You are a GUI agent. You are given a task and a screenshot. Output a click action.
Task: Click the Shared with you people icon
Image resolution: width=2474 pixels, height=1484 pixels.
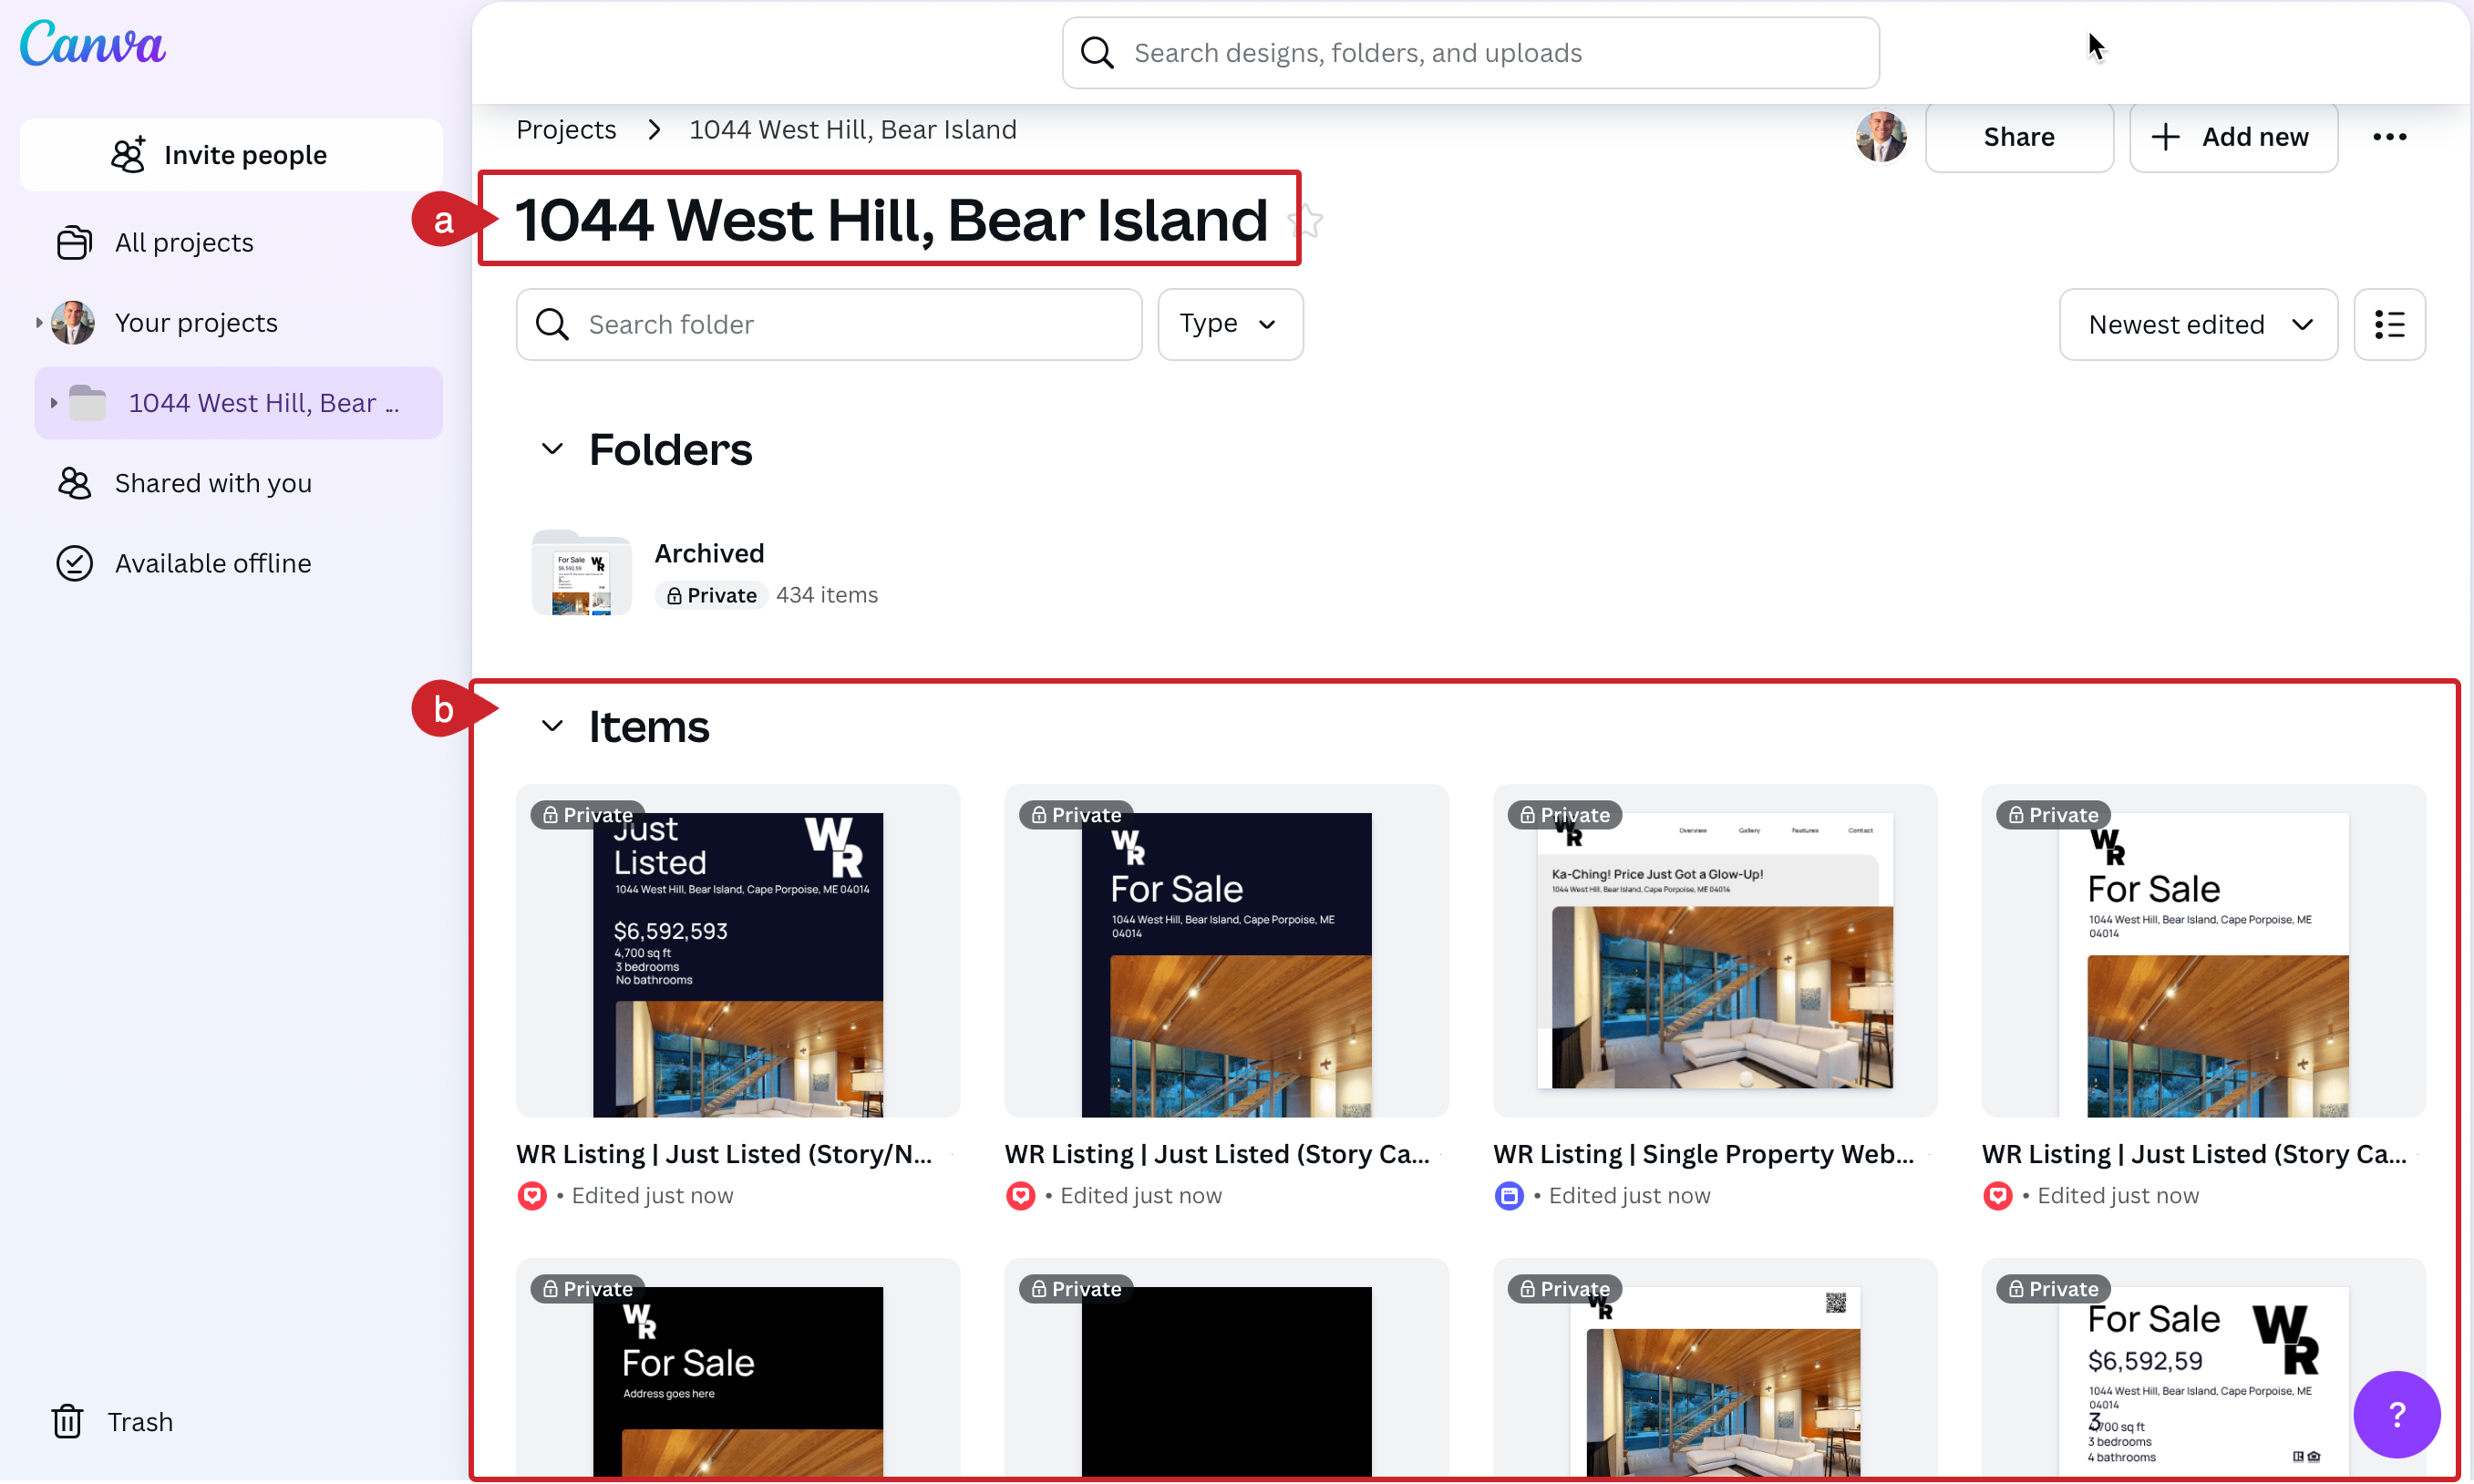(x=73, y=483)
